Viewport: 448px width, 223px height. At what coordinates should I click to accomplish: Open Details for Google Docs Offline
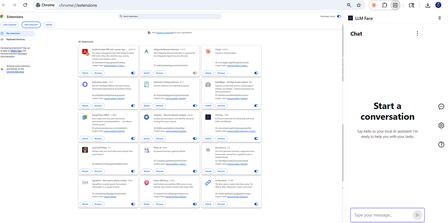(x=85, y=138)
